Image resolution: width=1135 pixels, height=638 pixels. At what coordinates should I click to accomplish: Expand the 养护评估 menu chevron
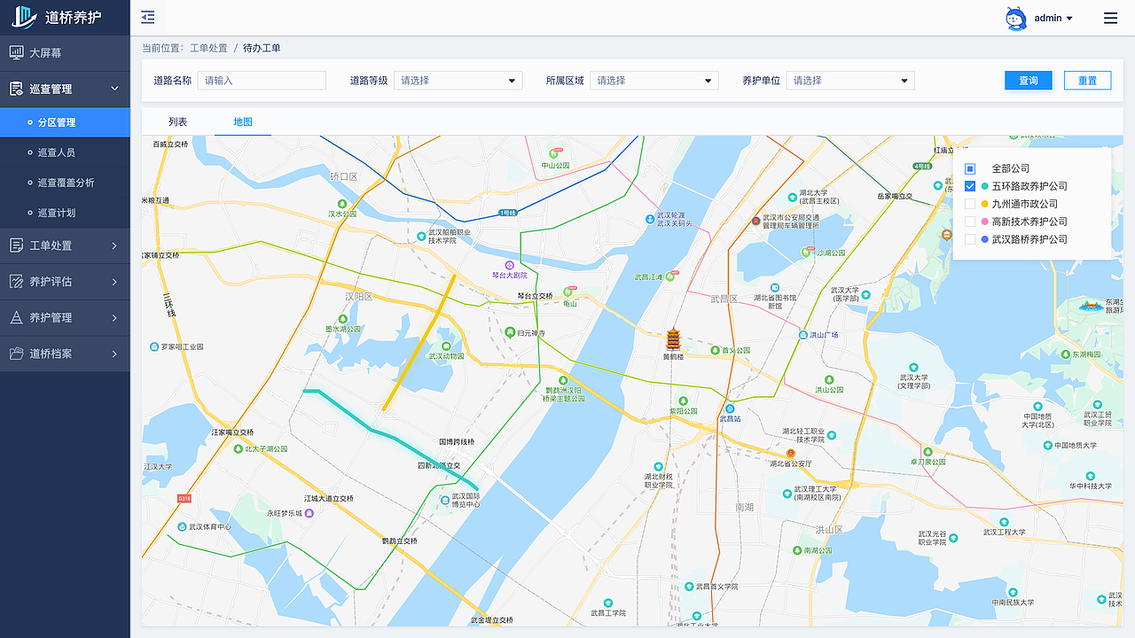coord(114,282)
